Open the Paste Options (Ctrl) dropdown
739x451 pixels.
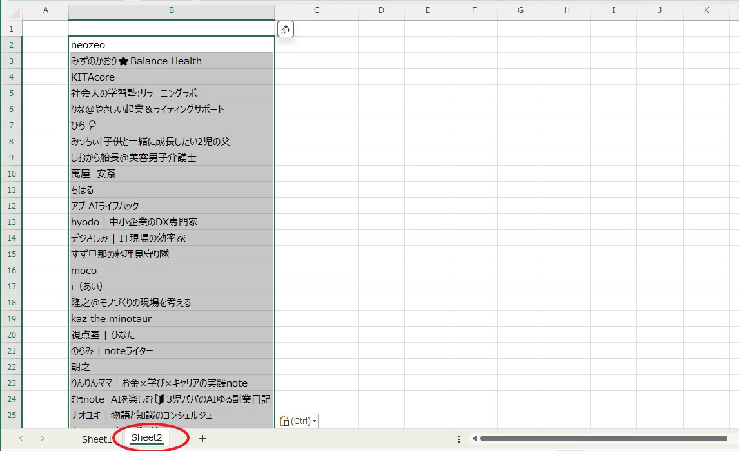298,421
